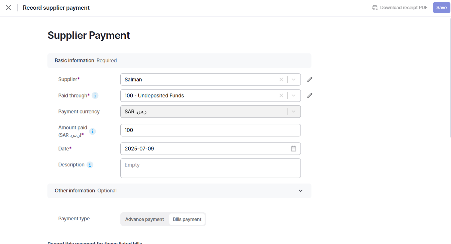Viewport: 451px width, 244px height.
Task: Click the Amount paid input field
Action: click(x=211, y=130)
